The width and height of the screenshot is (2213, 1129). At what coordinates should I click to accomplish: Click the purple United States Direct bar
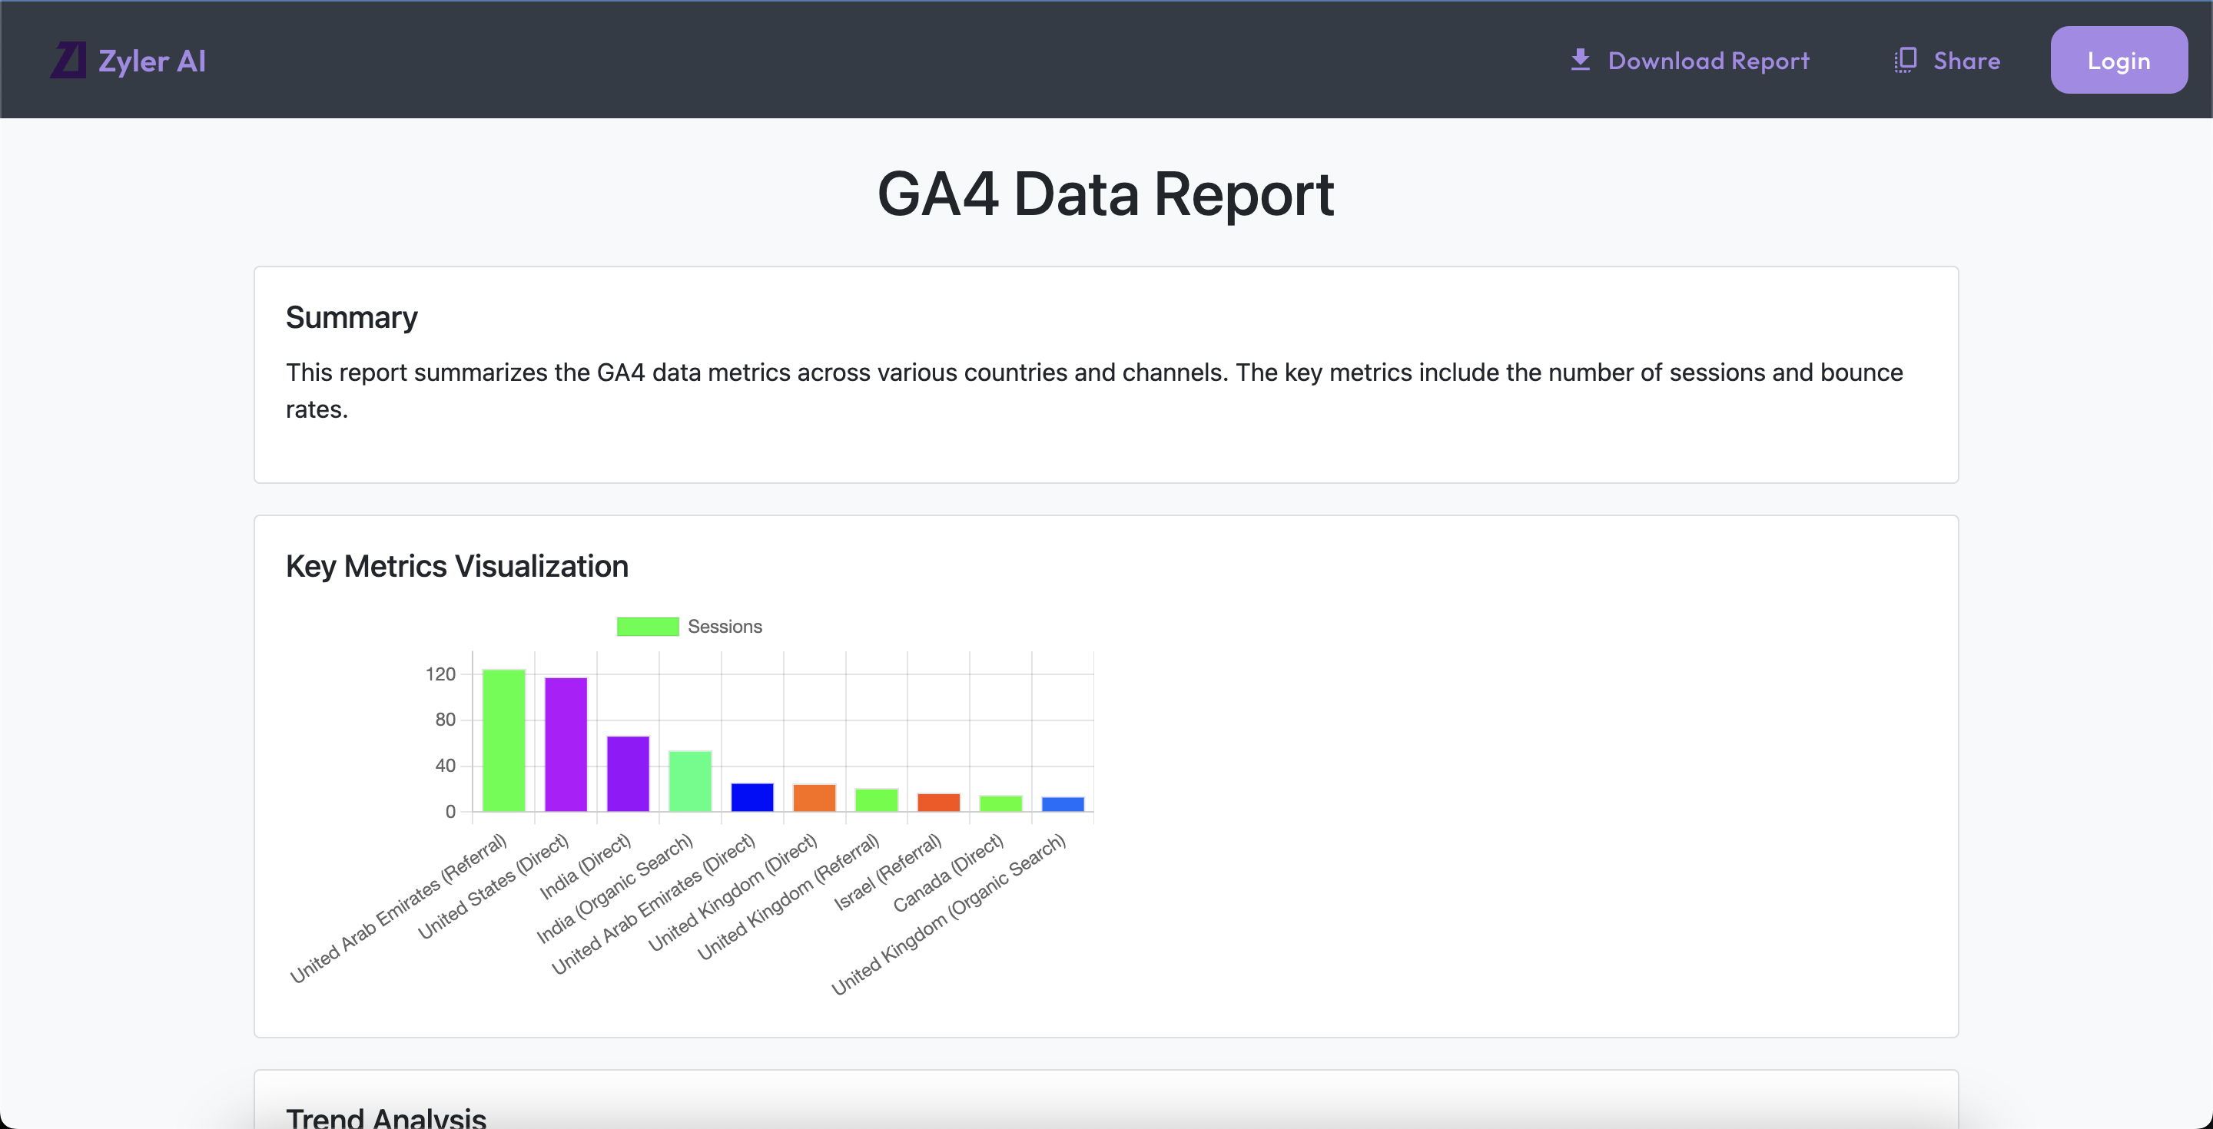(x=566, y=744)
